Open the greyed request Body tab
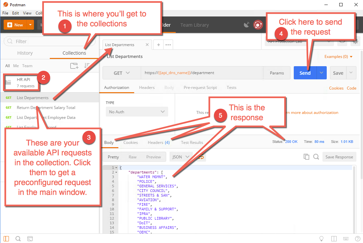The width and height of the screenshot is (363, 243). point(169,88)
